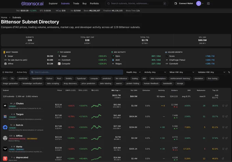Open Compelle in Top Gainers list
This screenshot has width=232, height=162.
[x=66, y=64]
